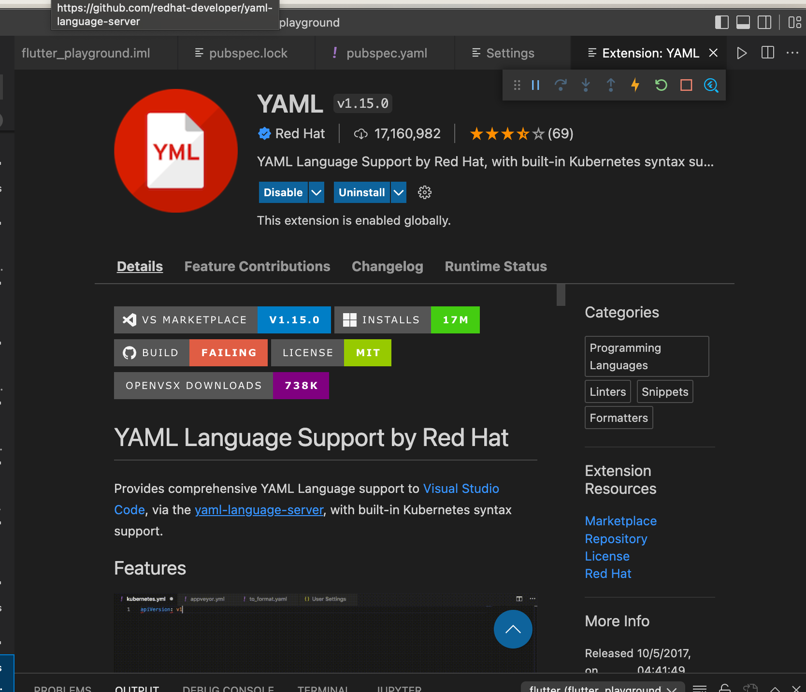Switch to pubspec.lock tab

click(x=246, y=53)
